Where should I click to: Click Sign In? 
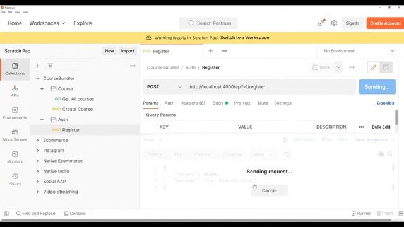point(352,23)
